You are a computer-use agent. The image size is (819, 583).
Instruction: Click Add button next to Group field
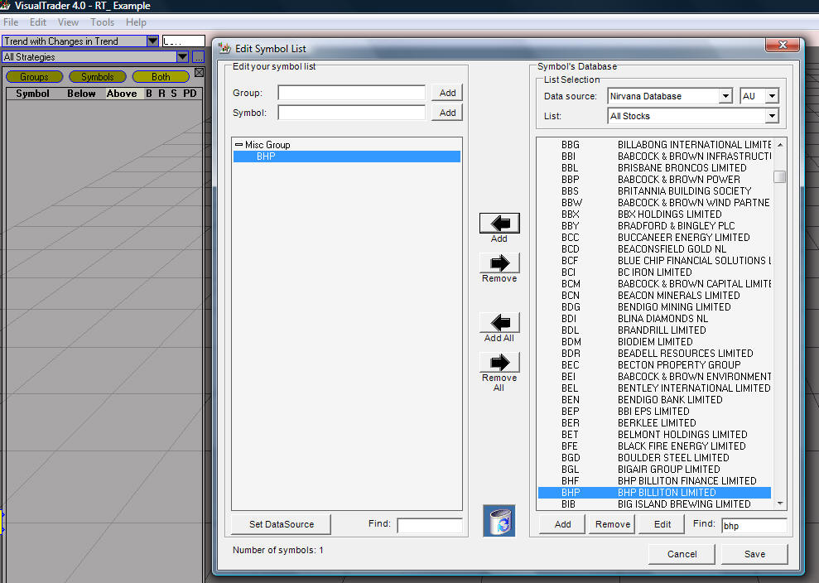[x=447, y=93]
